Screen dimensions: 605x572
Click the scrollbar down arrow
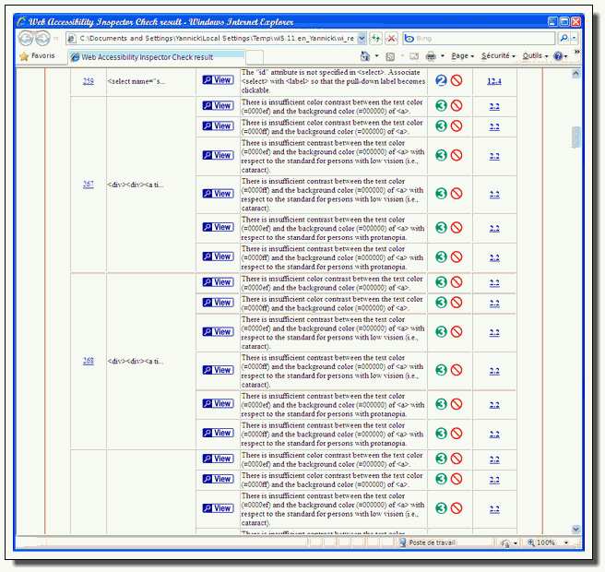pos(575,530)
